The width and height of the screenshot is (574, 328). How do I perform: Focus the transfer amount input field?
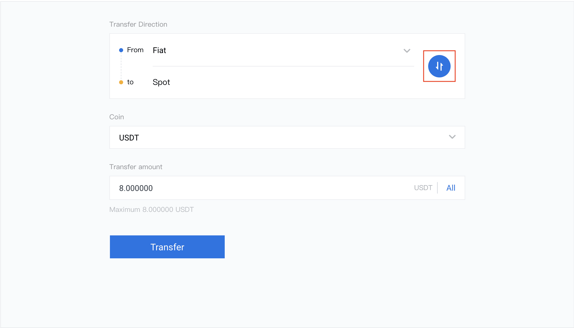click(x=287, y=188)
